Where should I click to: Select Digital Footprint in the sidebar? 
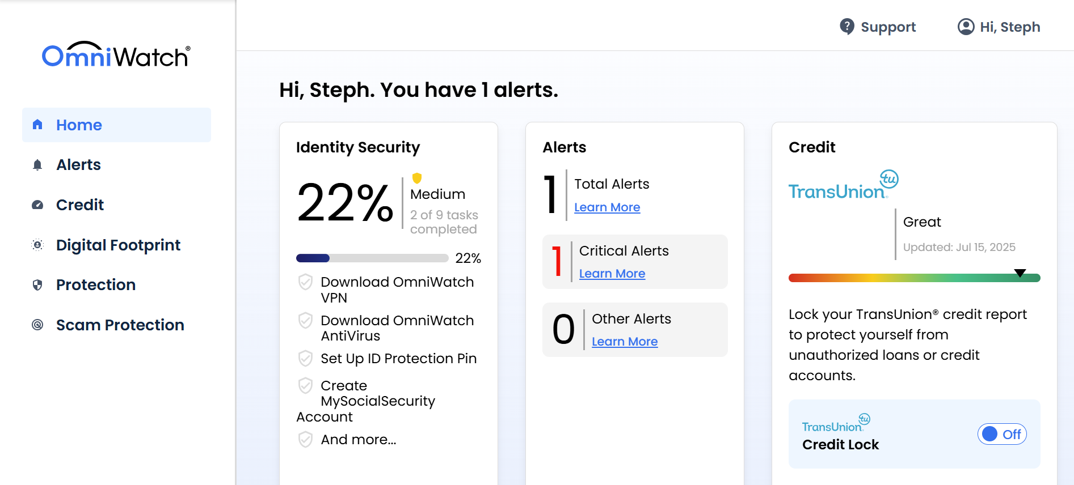(x=116, y=245)
